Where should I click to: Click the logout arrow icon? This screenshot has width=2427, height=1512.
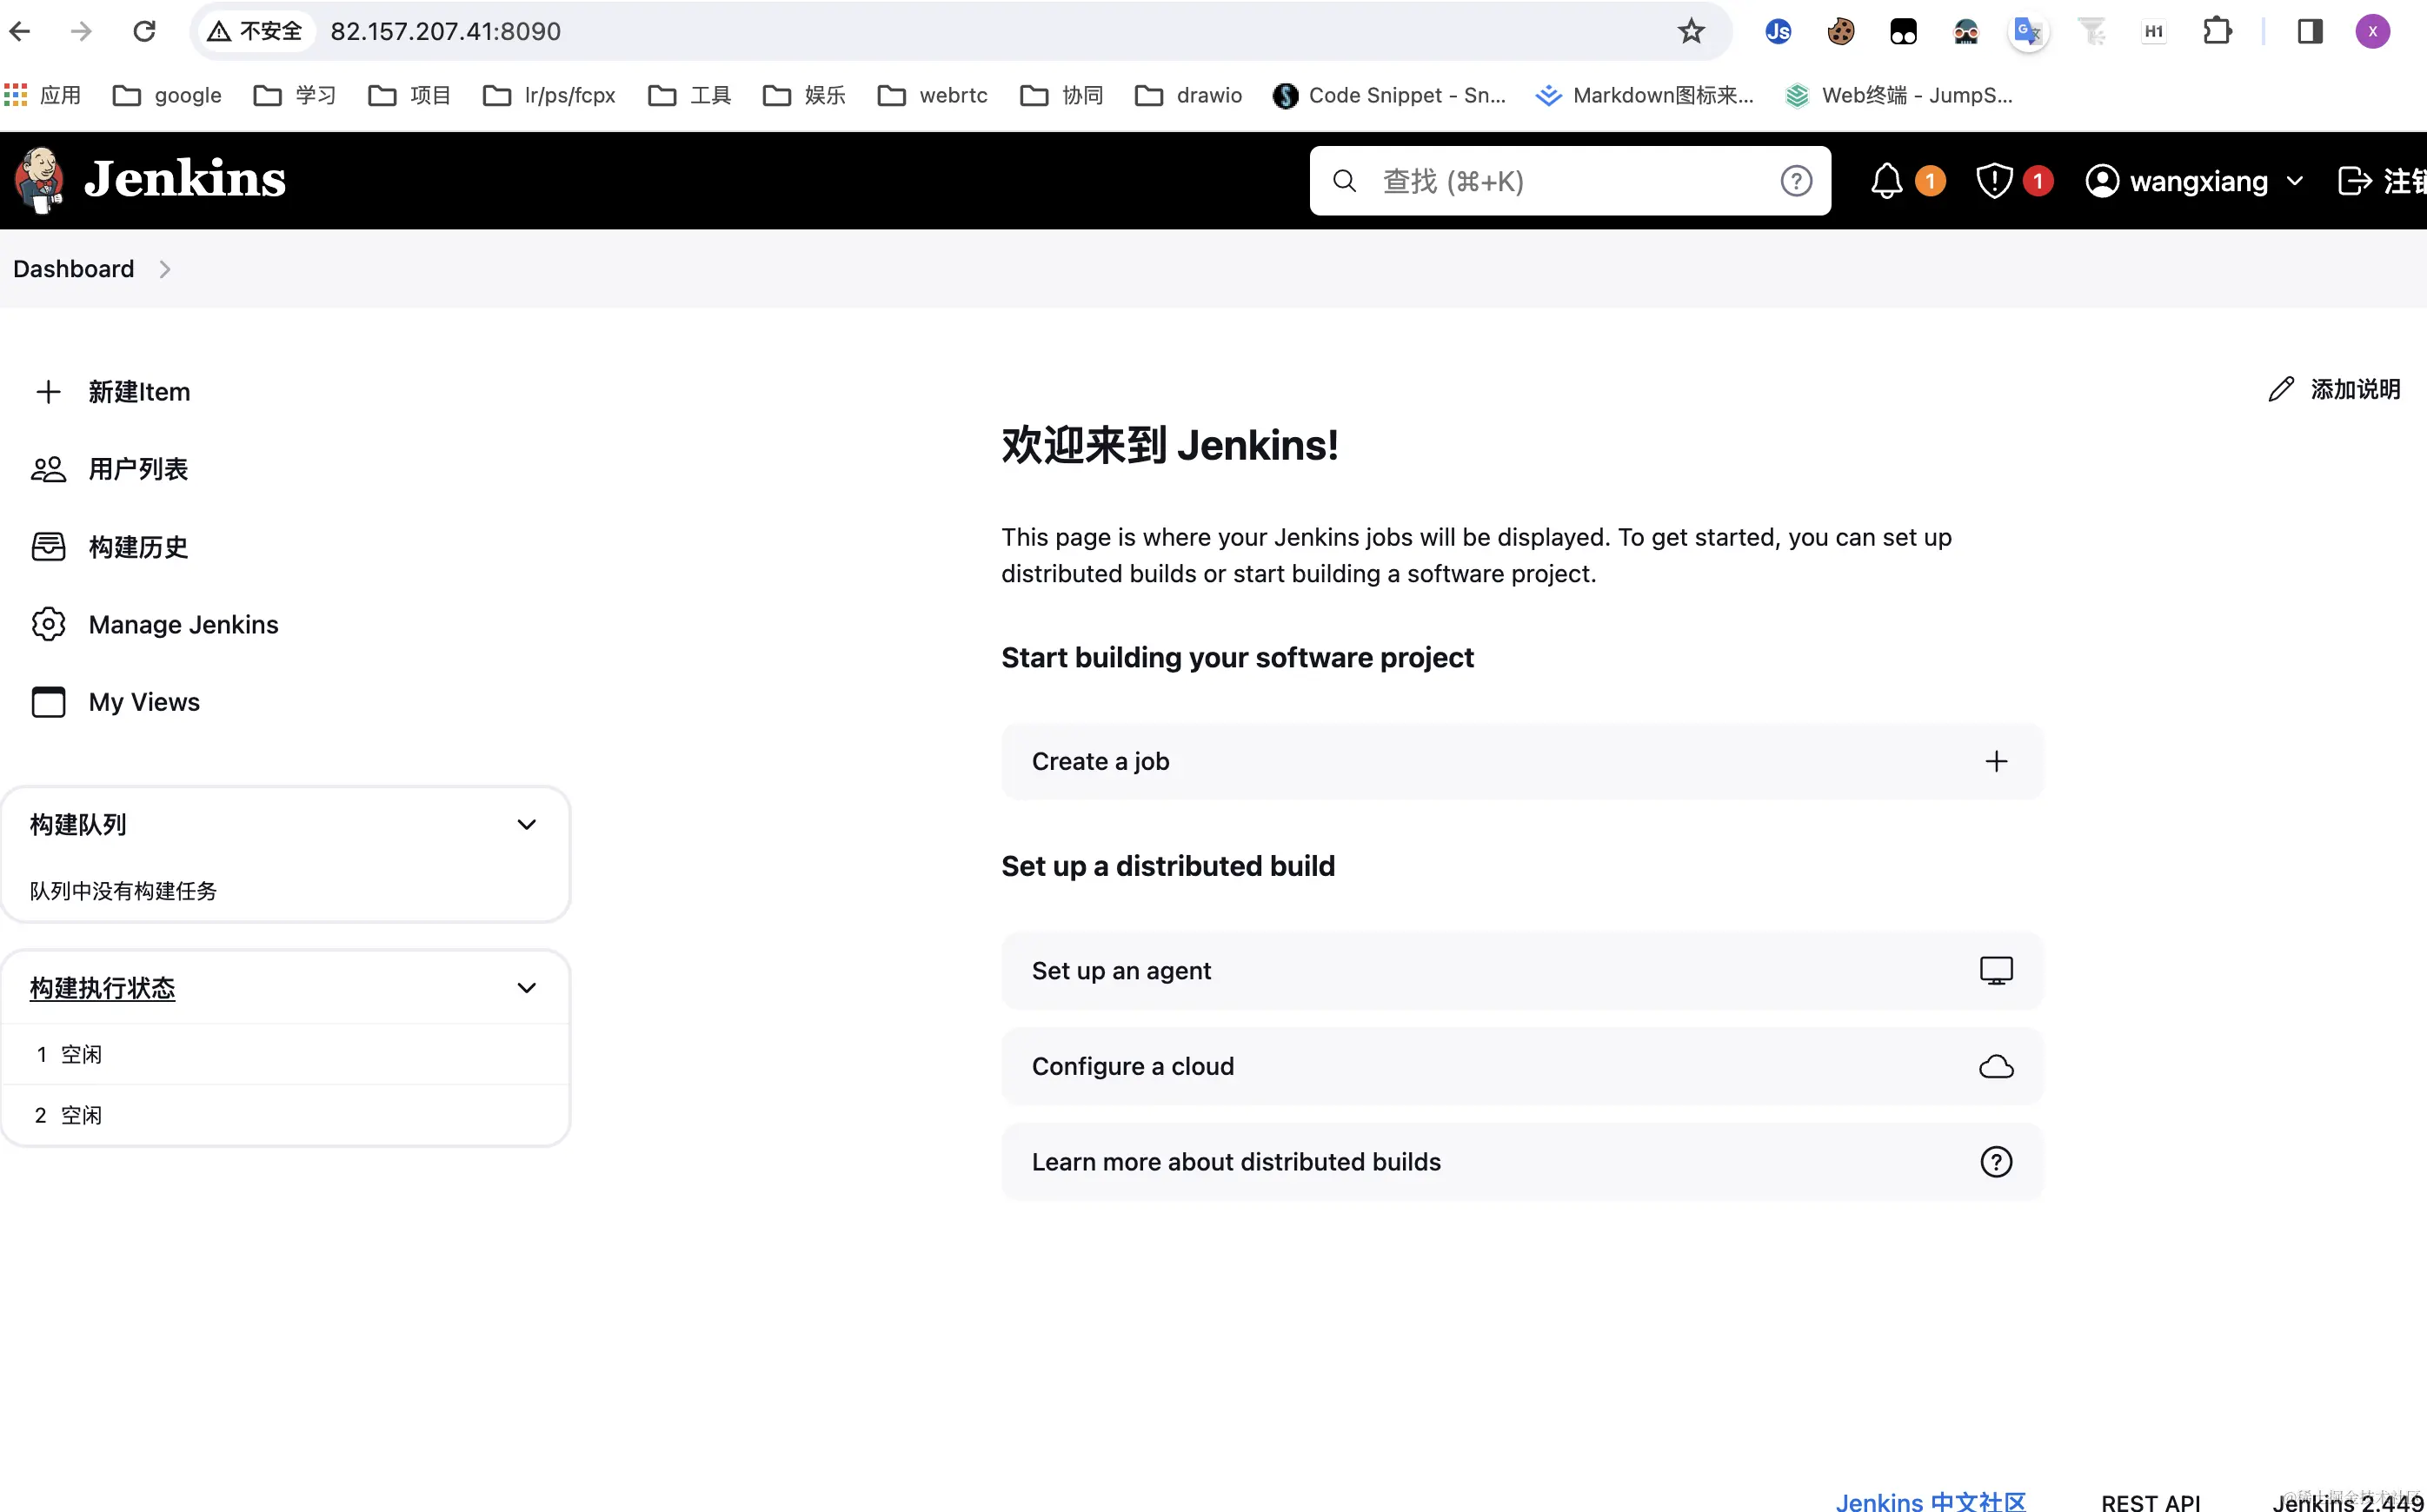click(2354, 181)
